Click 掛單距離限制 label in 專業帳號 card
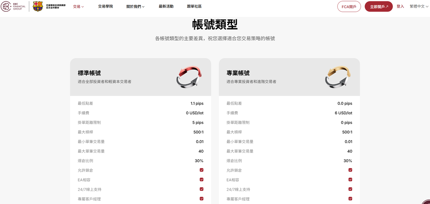The width and height of the screenshot is (430, 204). coord(238,123)
